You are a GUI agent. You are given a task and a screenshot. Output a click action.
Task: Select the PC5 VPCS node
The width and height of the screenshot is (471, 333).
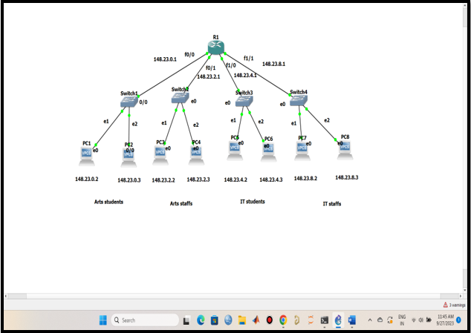(x=235, y=151)
